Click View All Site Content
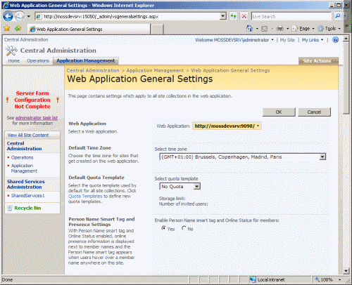This screenshot has height=285, width=352. pos(28,135)
